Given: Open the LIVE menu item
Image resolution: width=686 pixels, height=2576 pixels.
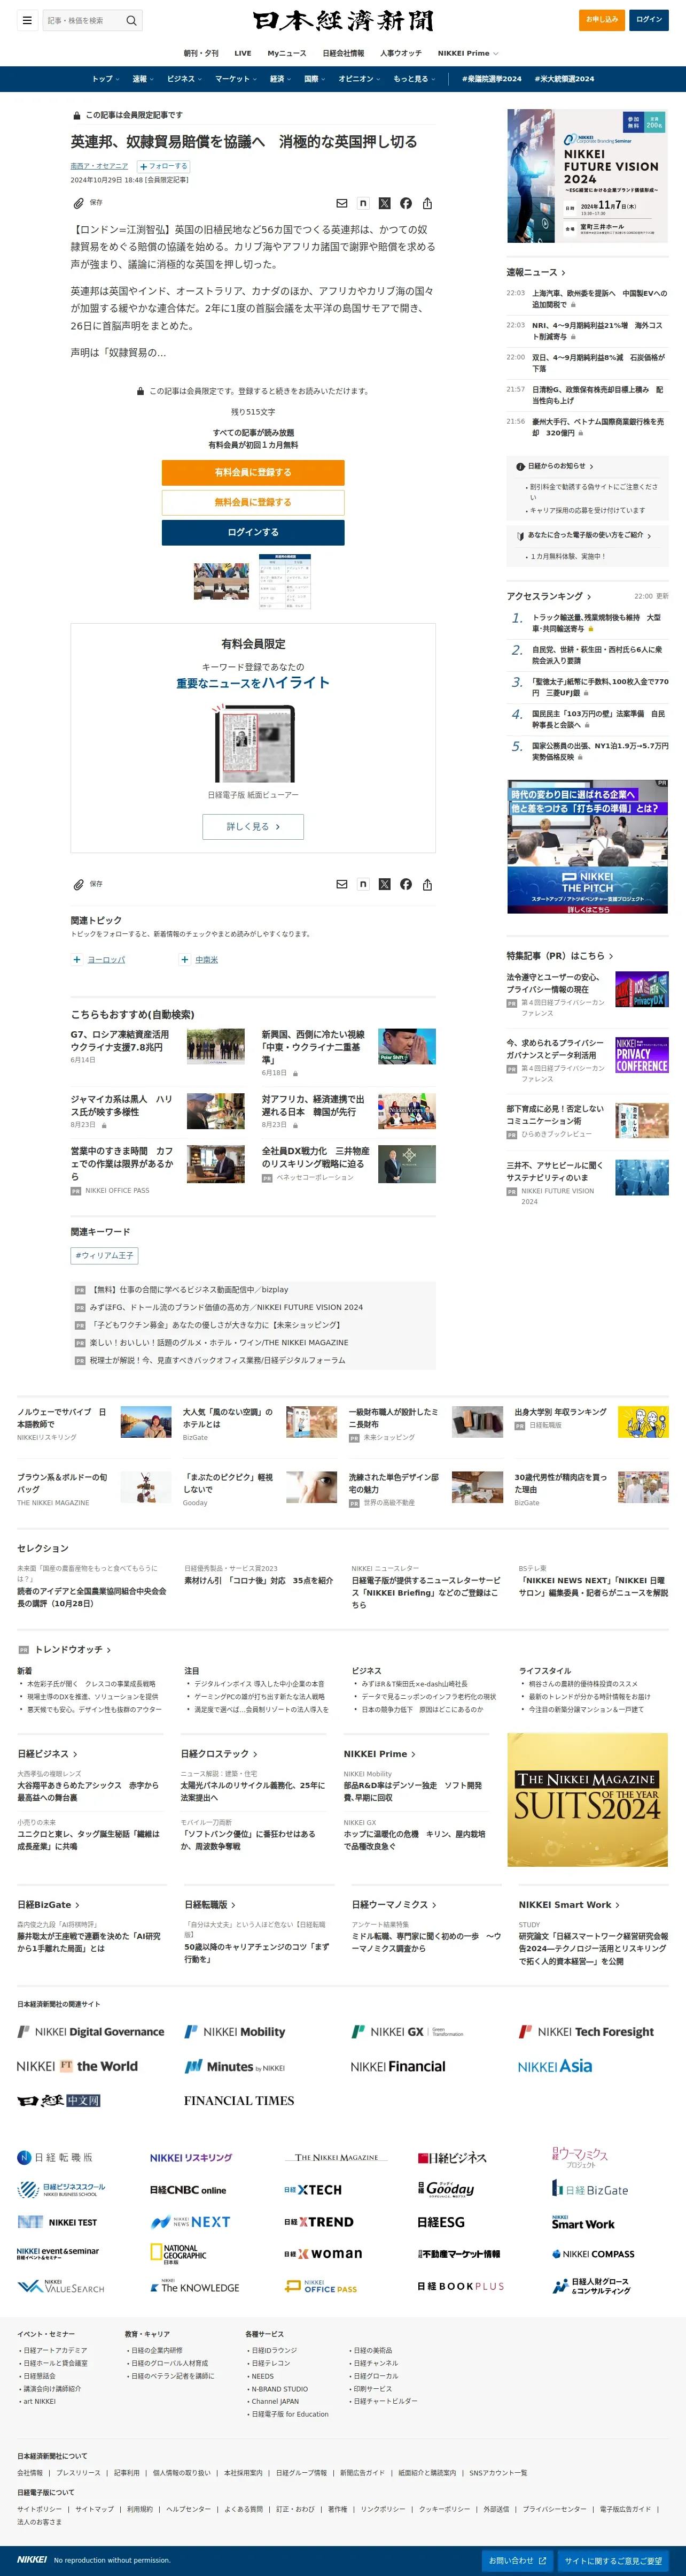Looking at the screenshot, I should [243, 53].
